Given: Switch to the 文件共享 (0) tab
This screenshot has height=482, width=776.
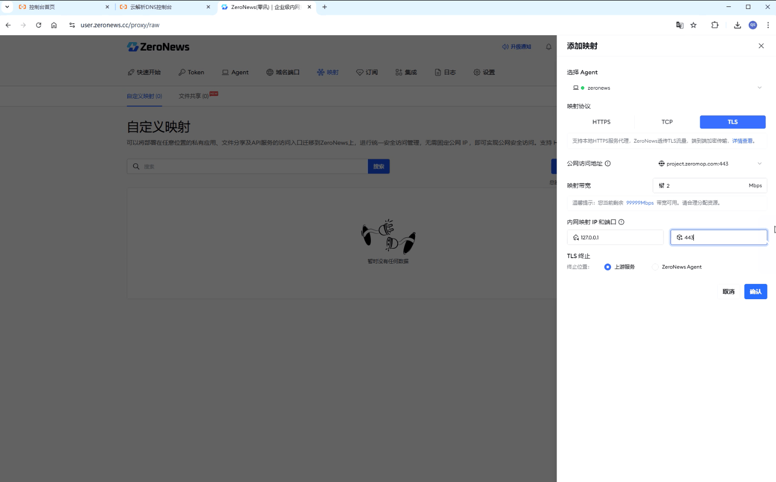Looking at the screenshot, I should 194,96.
